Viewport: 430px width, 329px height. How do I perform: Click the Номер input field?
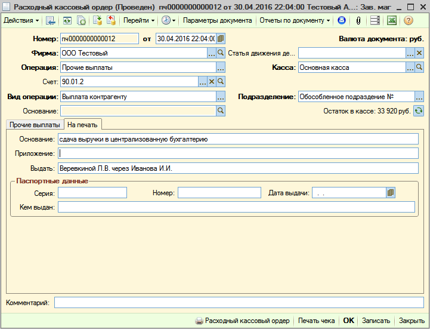coord(100,39)
